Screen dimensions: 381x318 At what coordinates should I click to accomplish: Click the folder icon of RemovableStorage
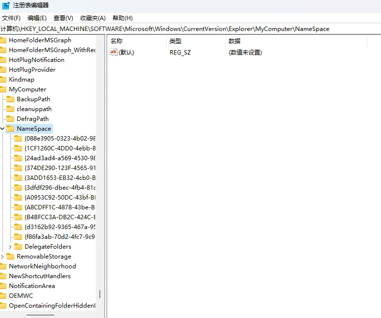point(10,257)
